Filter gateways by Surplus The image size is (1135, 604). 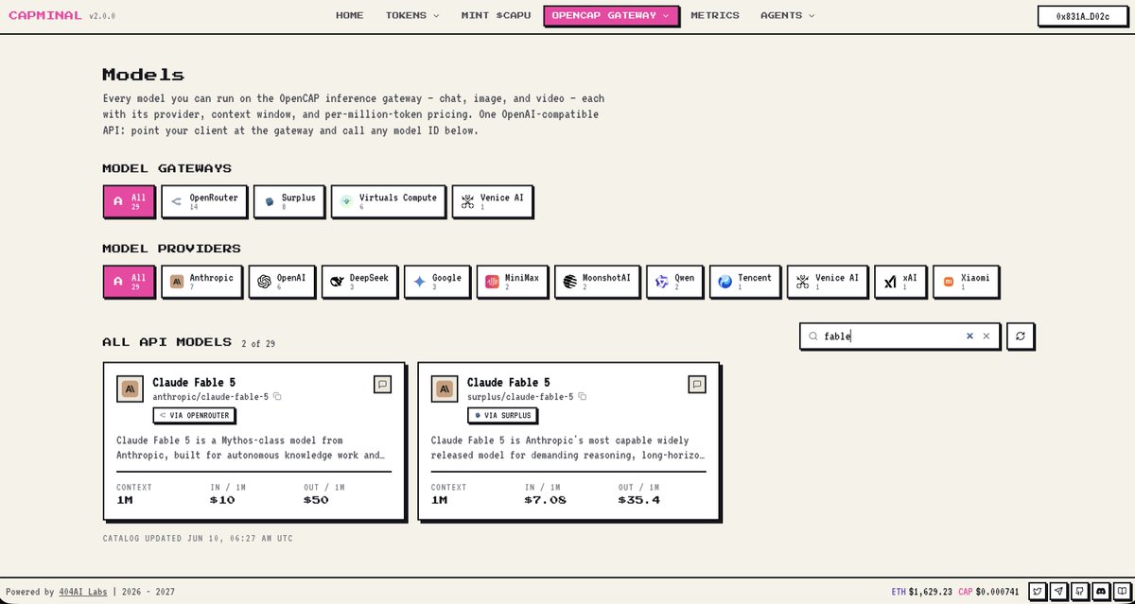(289, 201)
